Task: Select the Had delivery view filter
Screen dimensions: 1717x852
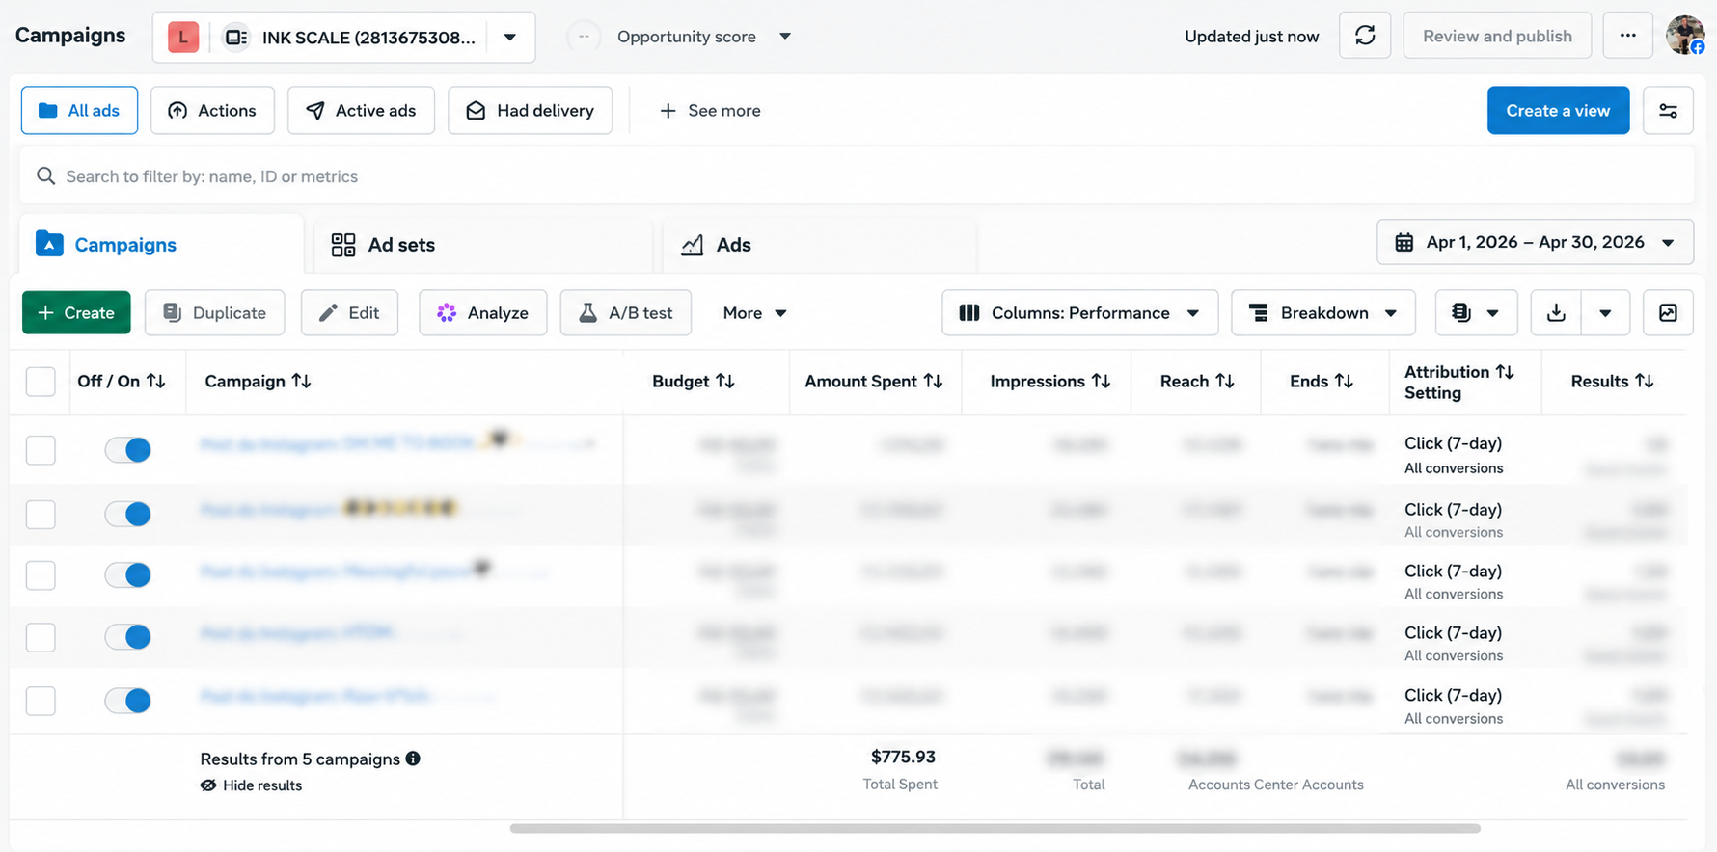Action: pyautogui.click(x=530, y=111)
